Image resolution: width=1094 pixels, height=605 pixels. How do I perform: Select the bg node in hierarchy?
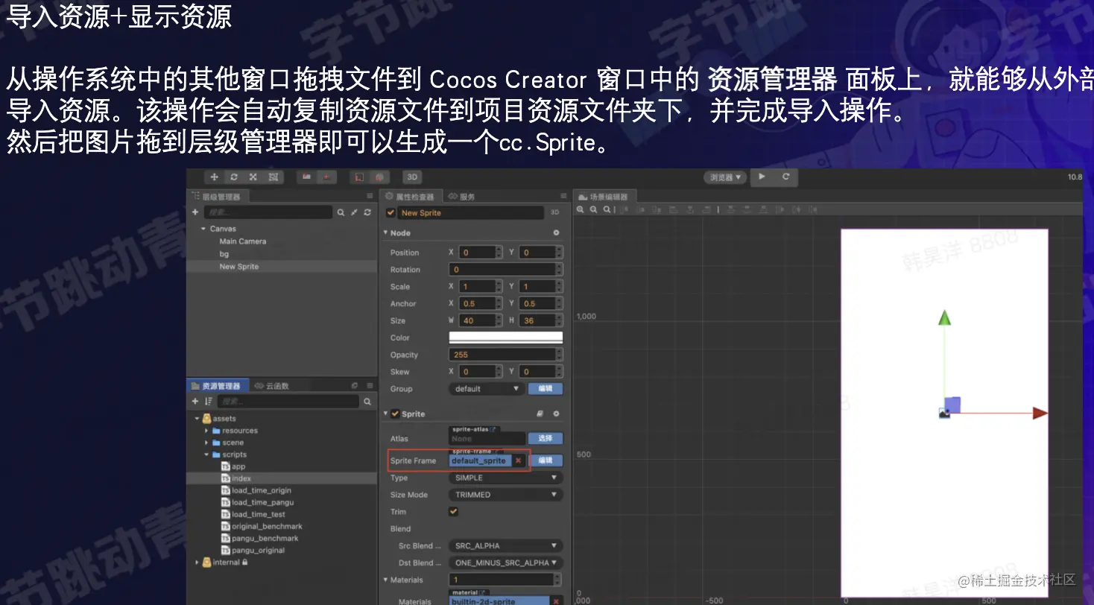pos(224,254)
